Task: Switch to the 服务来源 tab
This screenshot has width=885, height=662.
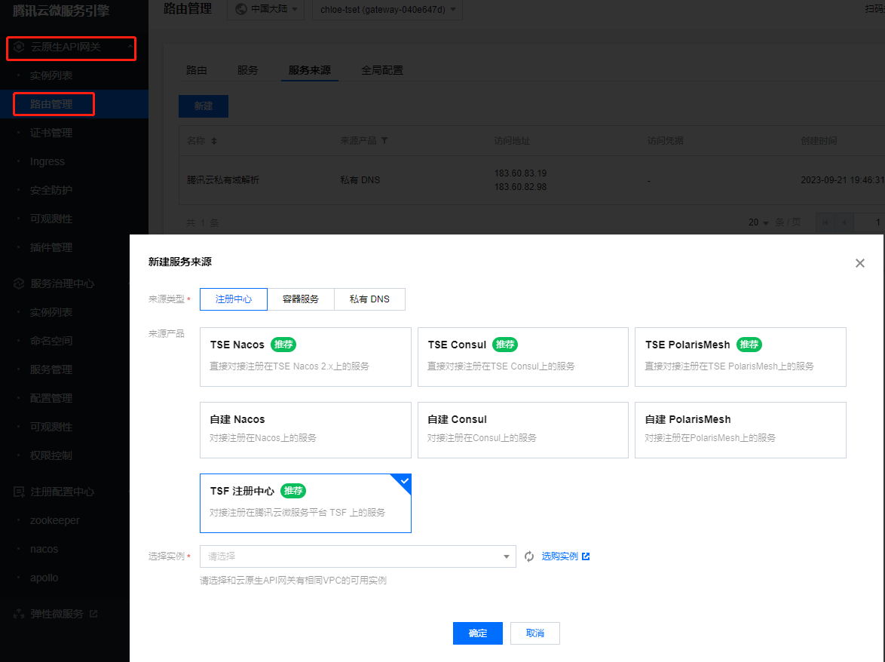Action: [309, 70]
